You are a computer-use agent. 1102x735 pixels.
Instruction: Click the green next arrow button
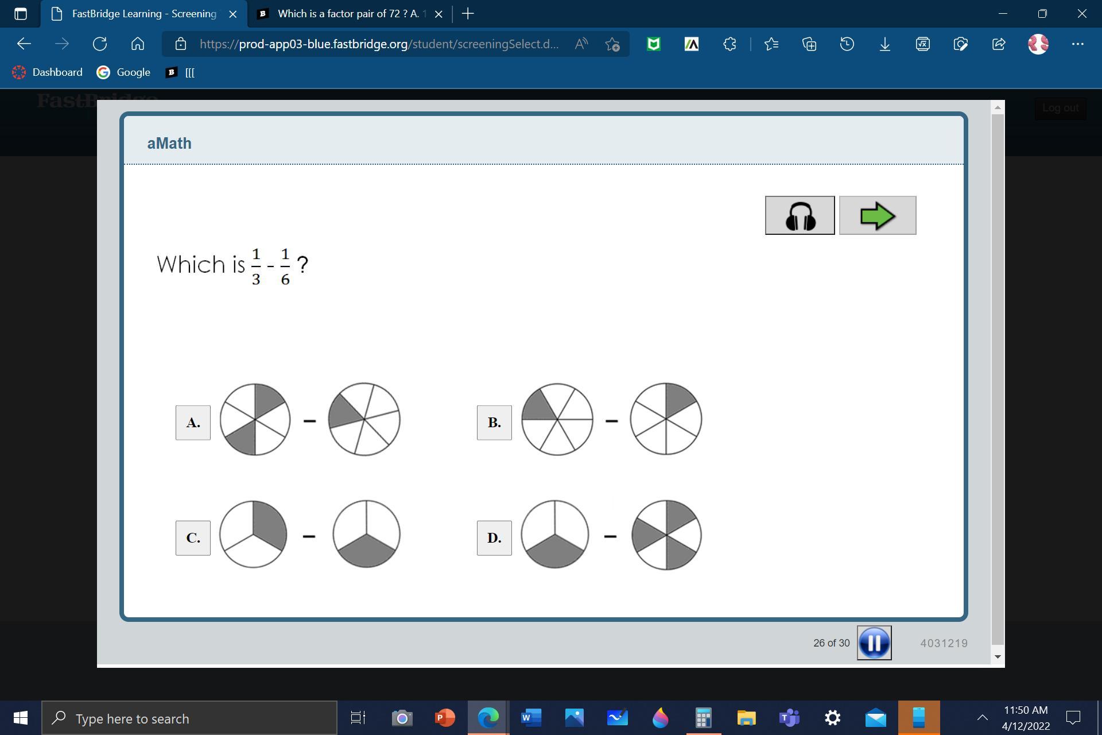point(877,215)
